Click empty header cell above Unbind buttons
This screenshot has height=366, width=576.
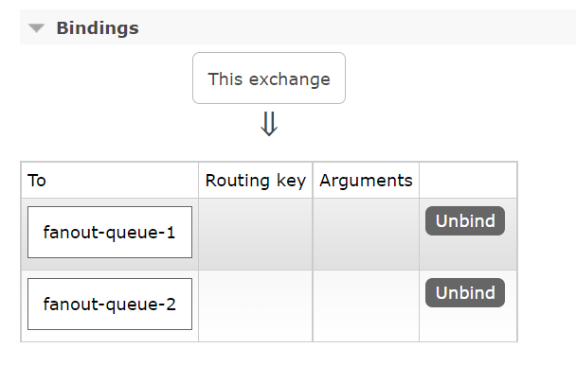point(468,181)
